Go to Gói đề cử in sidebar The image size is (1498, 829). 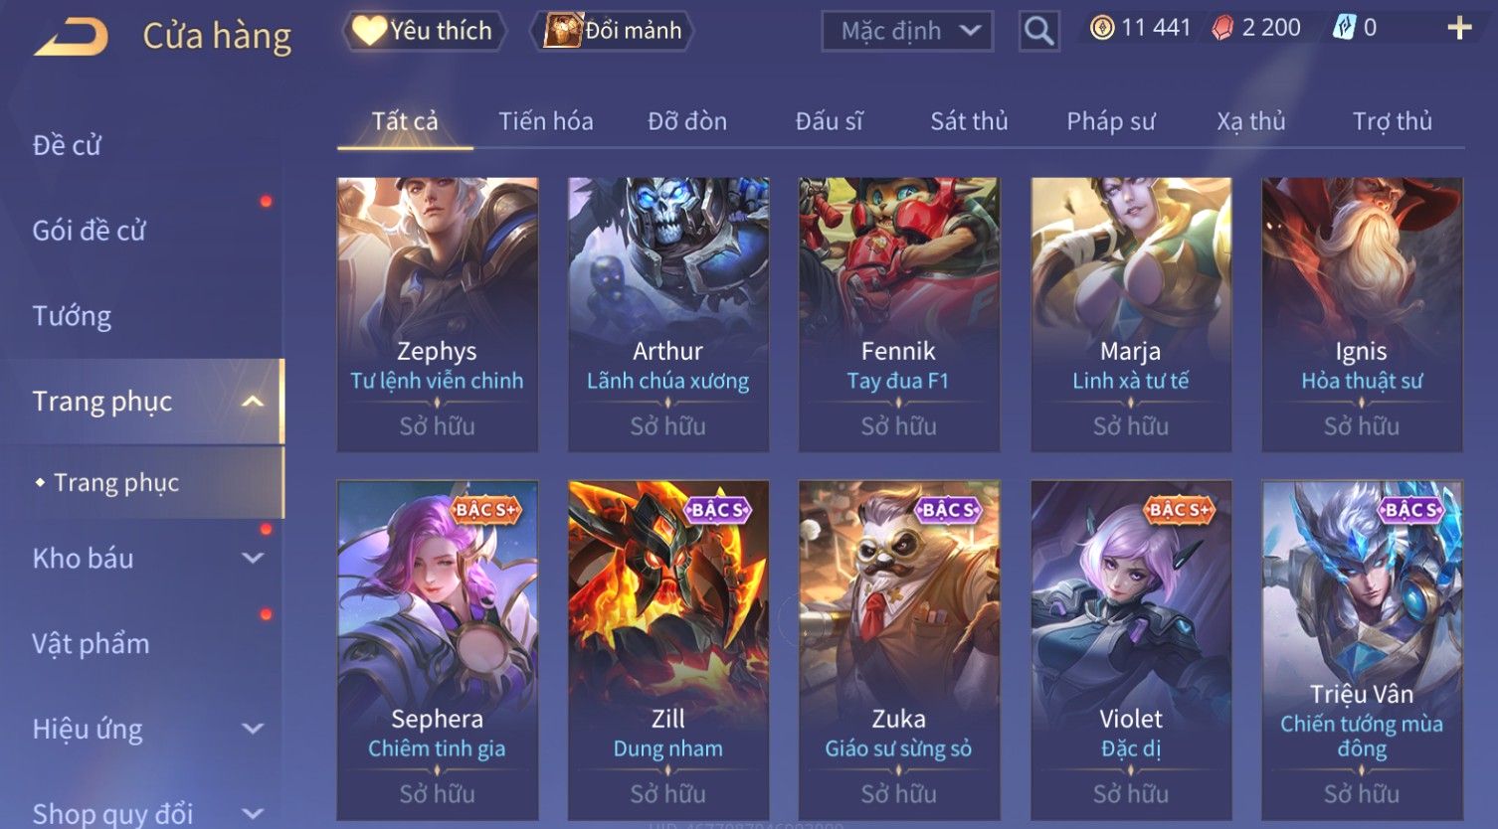point(89,231)
